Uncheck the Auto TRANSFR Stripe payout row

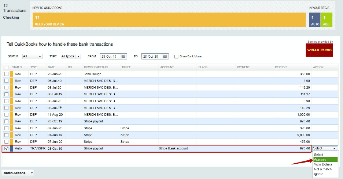tap(6, 148)
